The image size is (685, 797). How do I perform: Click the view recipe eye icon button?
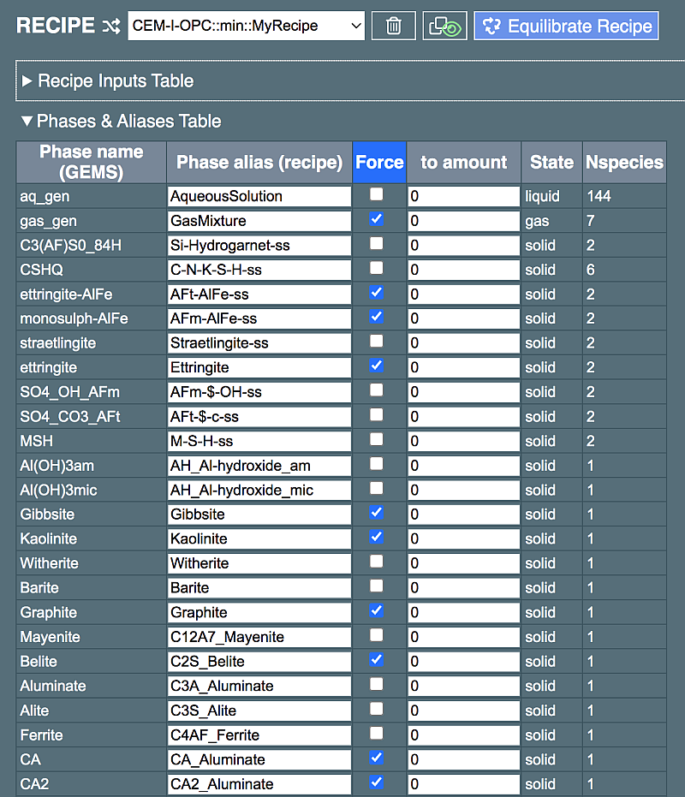445,26
